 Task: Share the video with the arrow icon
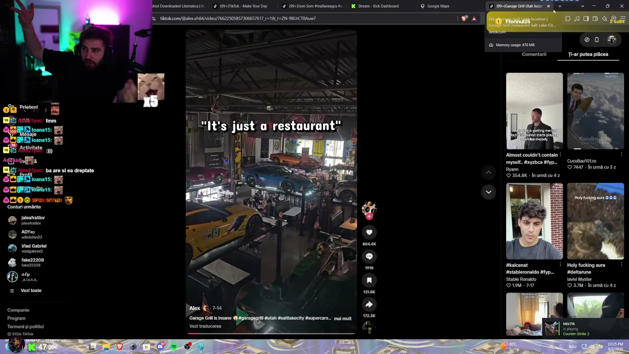click(369, 304)
